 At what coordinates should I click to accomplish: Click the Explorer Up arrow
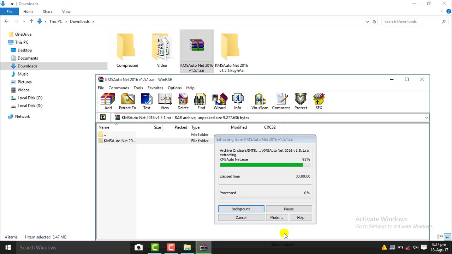[31, 22]
